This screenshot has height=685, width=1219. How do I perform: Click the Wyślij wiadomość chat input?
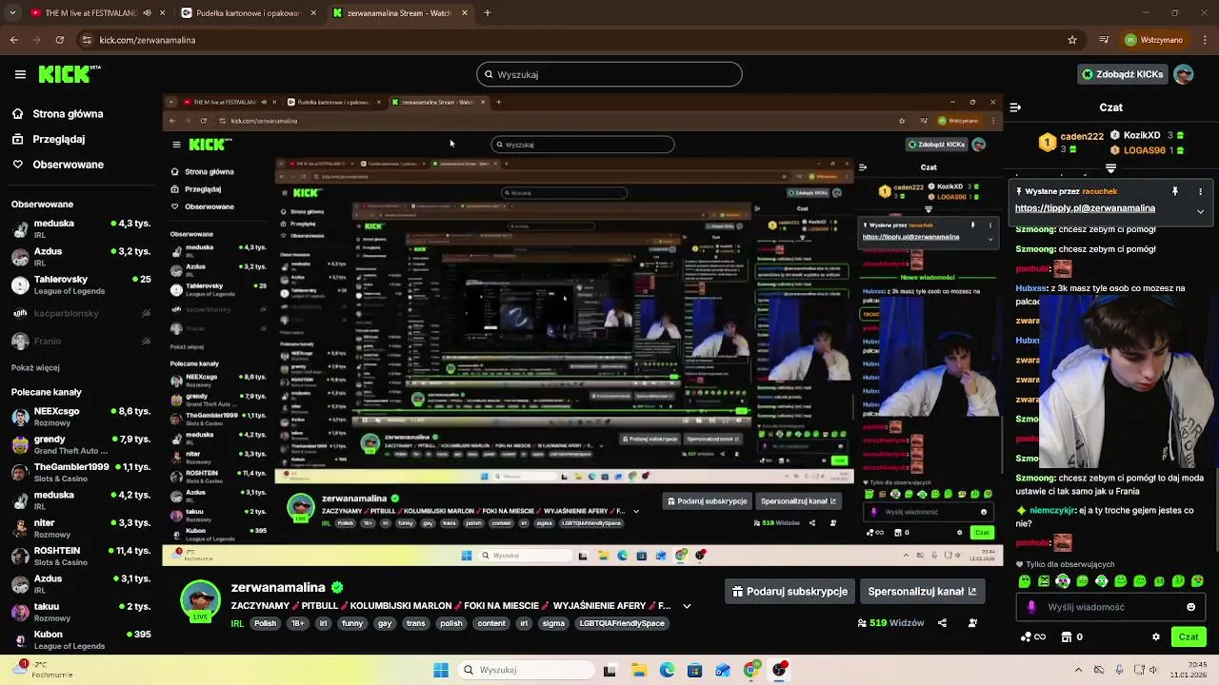tap(1109, 607)
